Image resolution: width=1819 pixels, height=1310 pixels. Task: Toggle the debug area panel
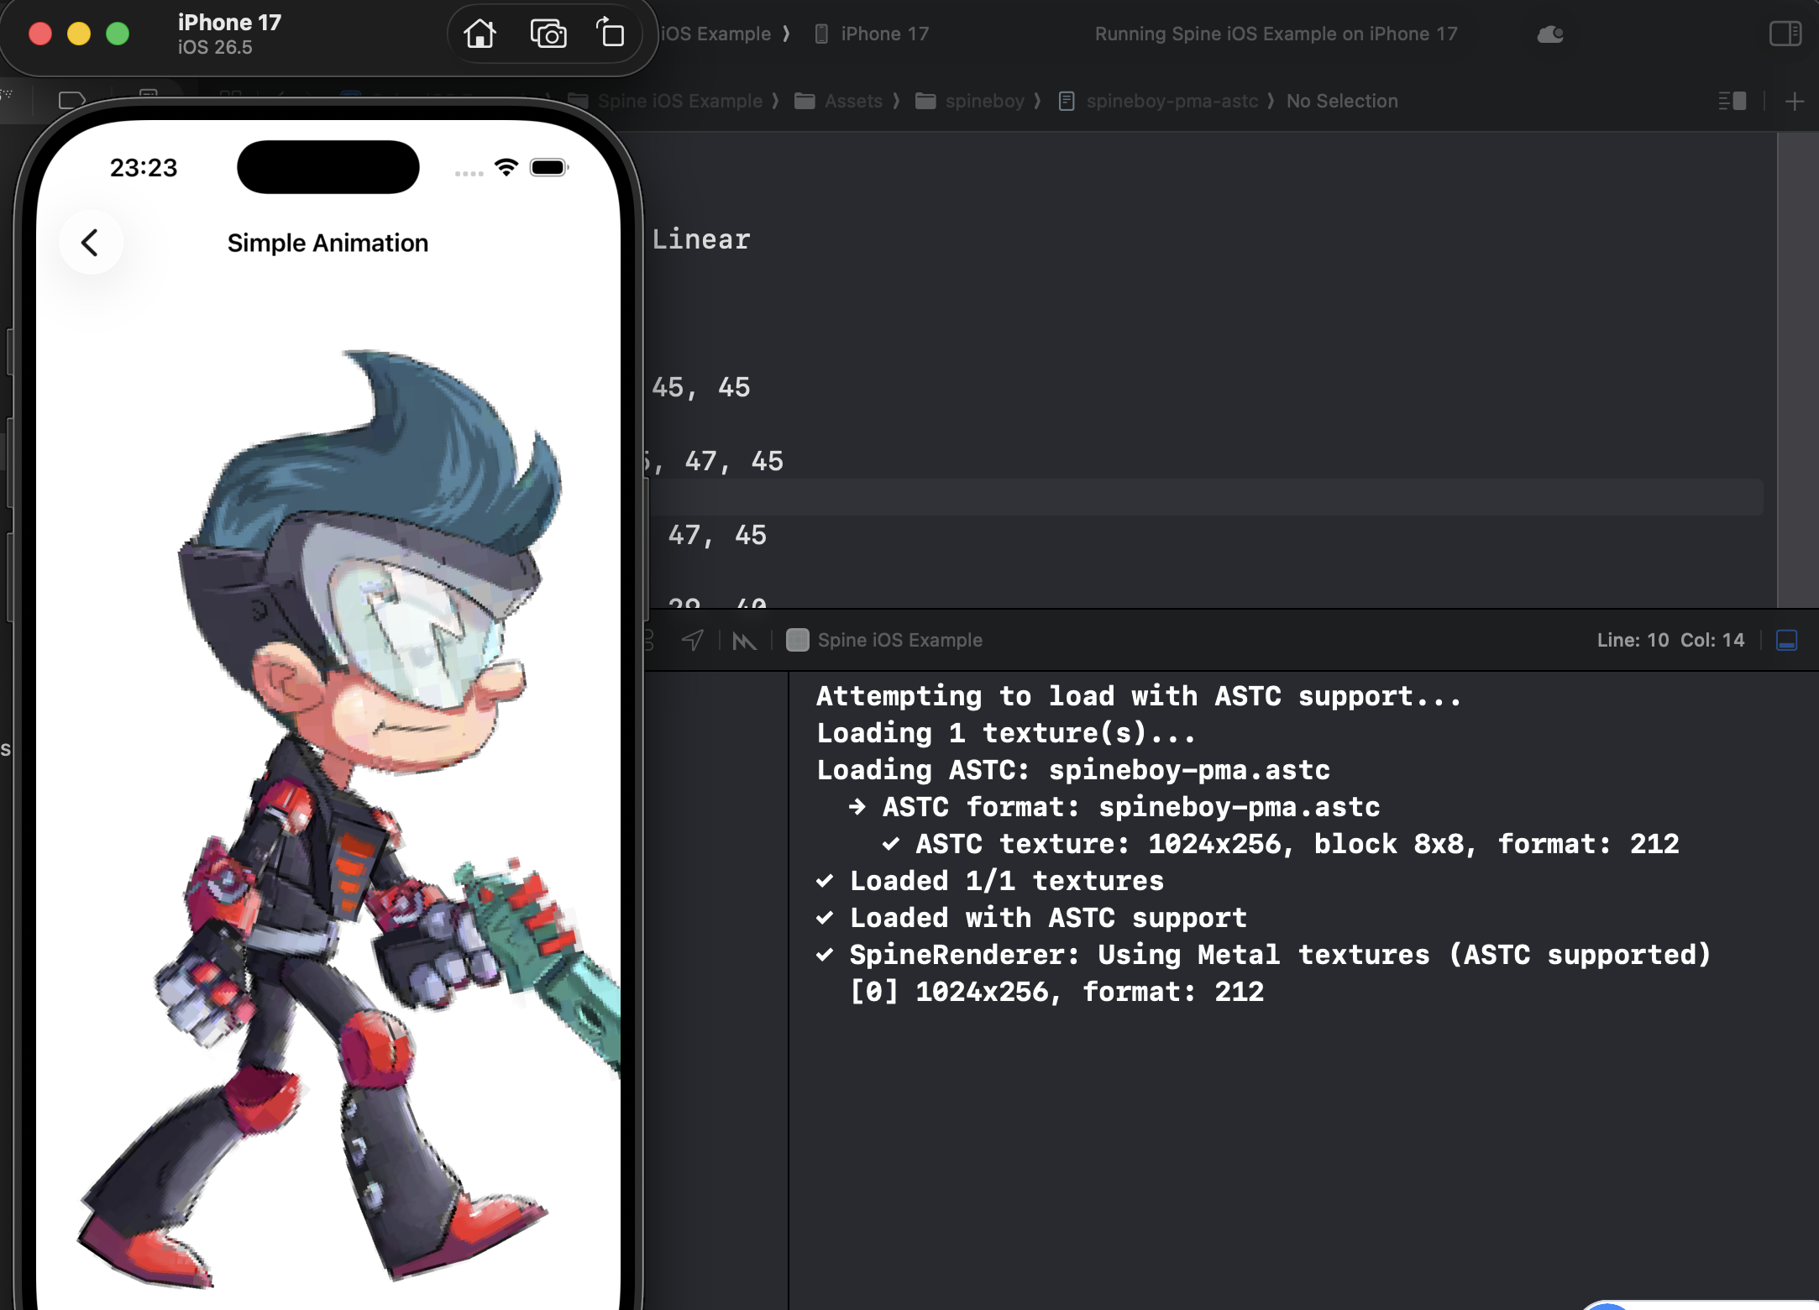tap(1787, 641)
